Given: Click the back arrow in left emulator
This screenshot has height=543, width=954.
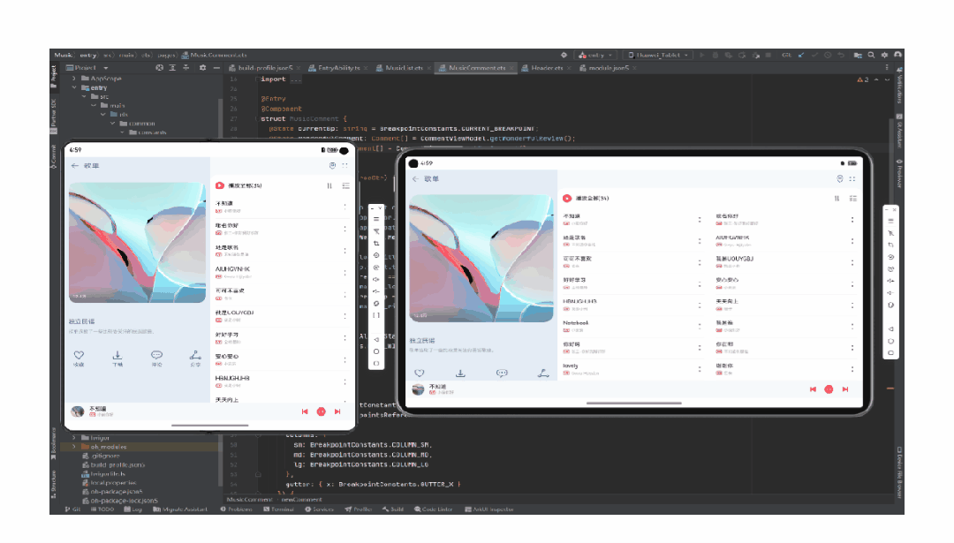Looking at the screenshot, I should point(75,165).
